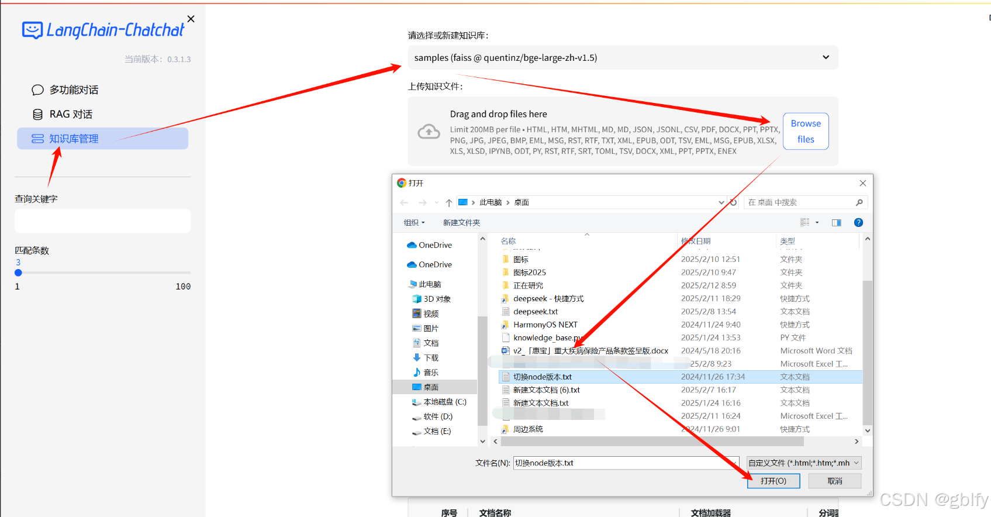
Task: Open the 自定义文件 type filter dropdown
Action: (803, 463)
